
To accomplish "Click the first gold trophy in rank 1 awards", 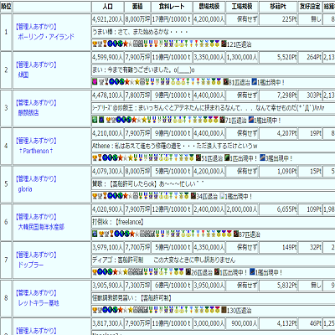I will click(95, 44).
